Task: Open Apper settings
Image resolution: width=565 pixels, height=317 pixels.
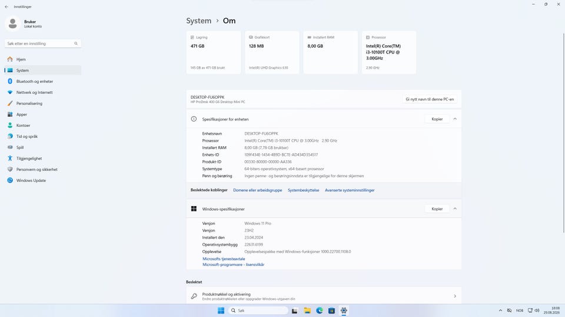Action: pyautogui.click(x=43, y=114)
